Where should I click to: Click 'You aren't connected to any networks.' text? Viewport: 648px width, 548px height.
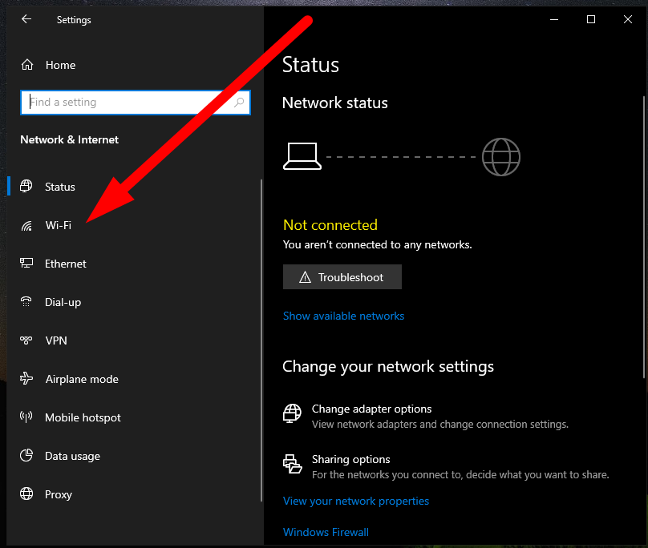click(x=377, y=245)
